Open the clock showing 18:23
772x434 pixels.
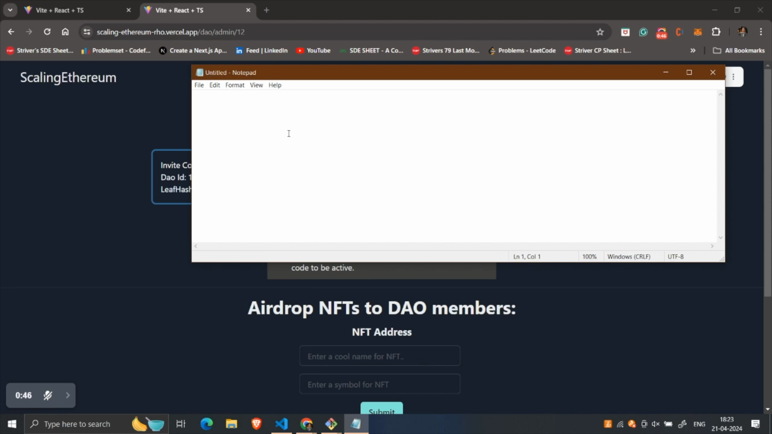[x=727, y=424]
